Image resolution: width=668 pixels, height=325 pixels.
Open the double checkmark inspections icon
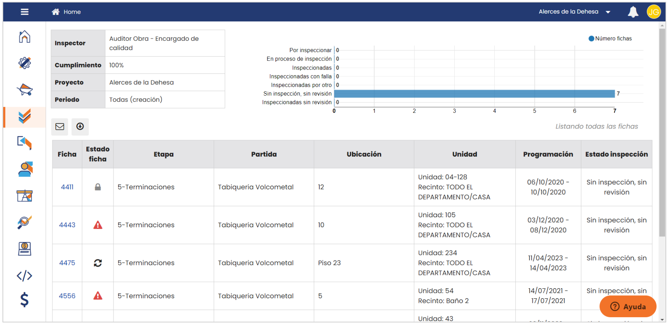[x=25, y=117]
